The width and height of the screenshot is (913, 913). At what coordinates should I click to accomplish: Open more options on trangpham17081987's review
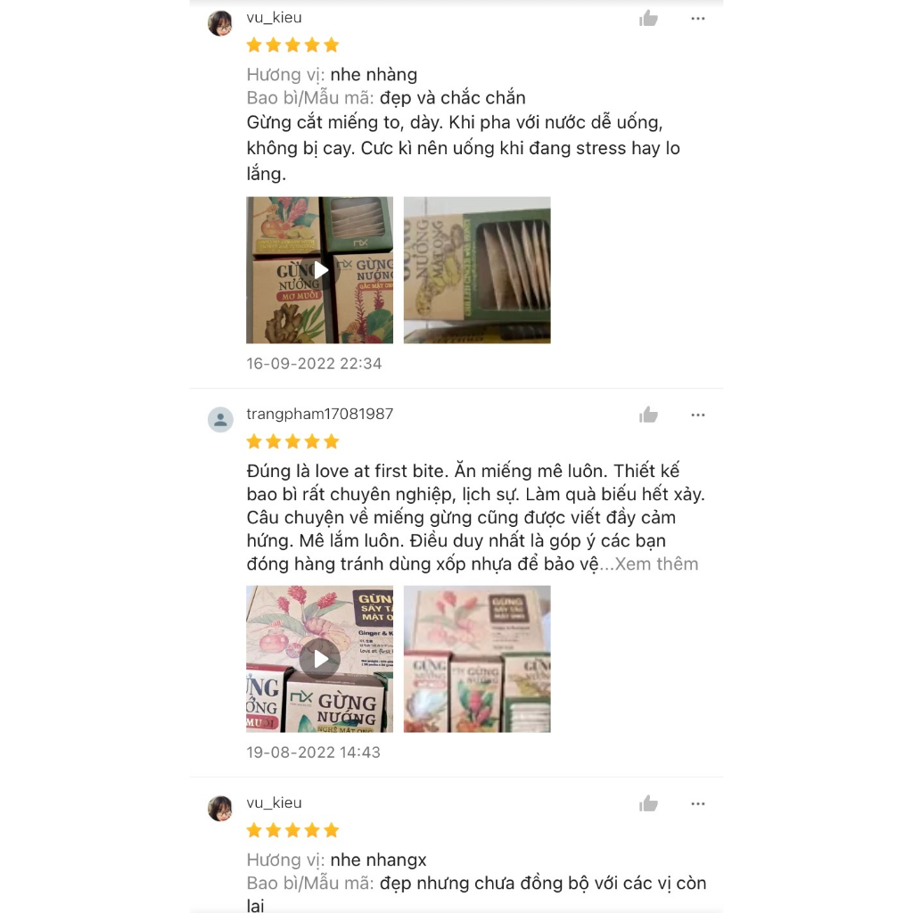[x=697, y=415]
